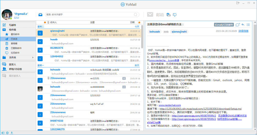Click the large gray envelope toolbar icon
The width and height of the screenshot is (257, 135).
(x=150, y=15)
